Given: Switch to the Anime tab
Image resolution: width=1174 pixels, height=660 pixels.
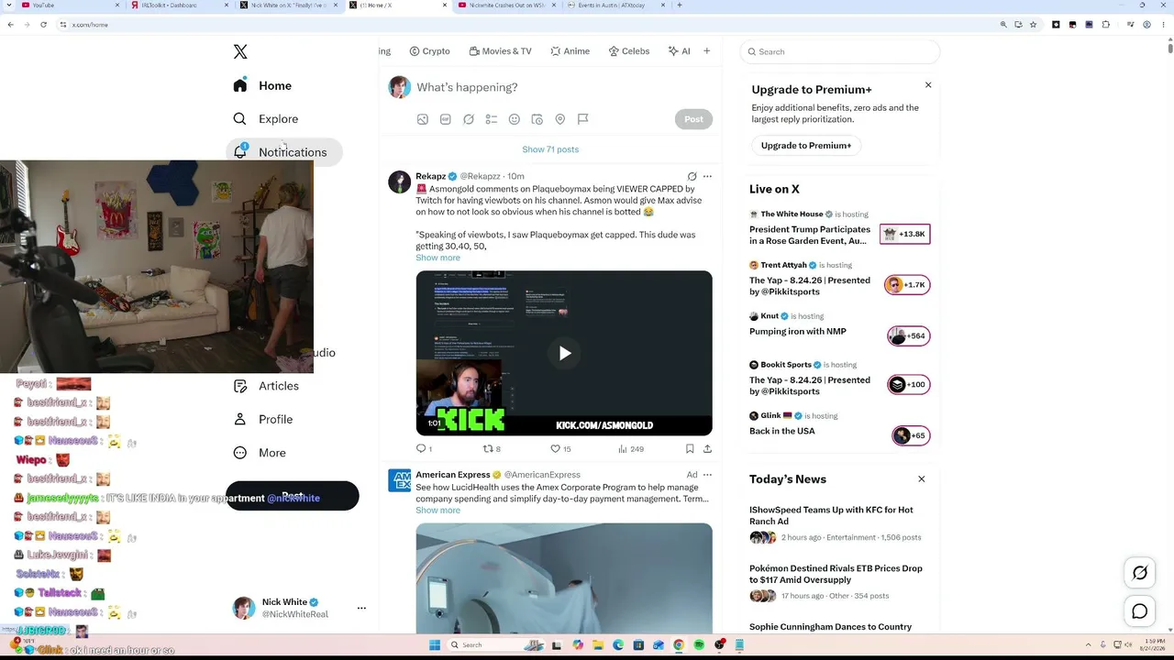Looking at the screenshot, I should click(x=570, y=51).
